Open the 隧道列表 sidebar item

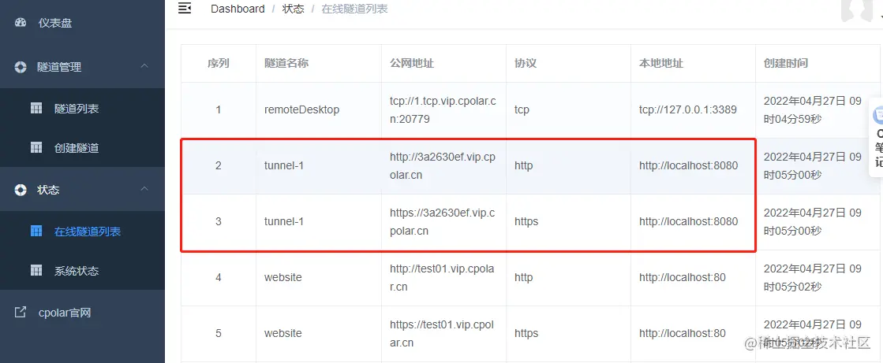coord(82,109)
